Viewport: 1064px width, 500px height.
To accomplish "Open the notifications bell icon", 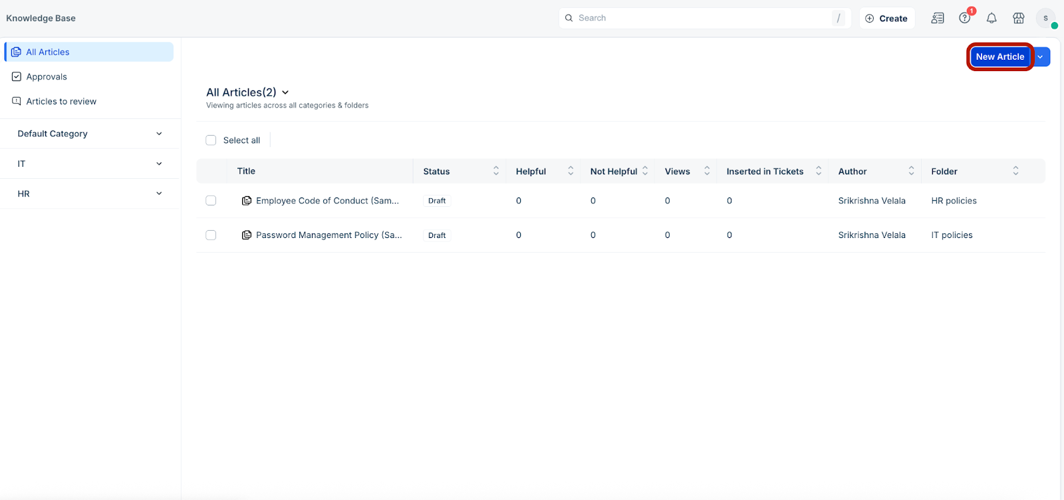I will point(992,19).
